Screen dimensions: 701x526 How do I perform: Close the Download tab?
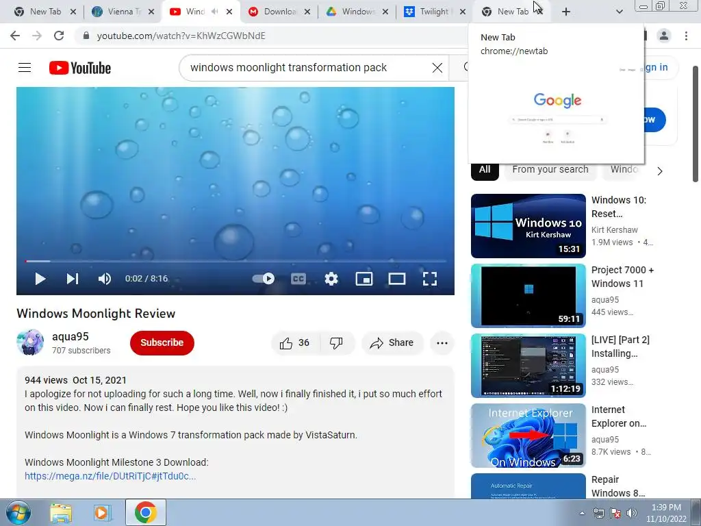coord(307,12)
